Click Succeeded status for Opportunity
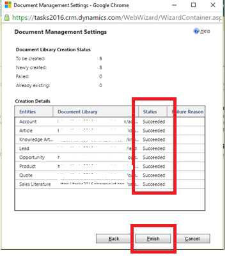The image size is (236, 258). tap(154, 157)
